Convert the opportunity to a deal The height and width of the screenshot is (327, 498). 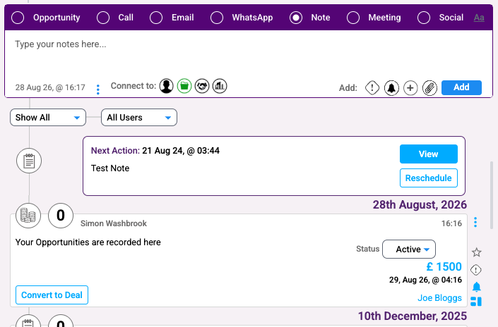click(x=52, y=295)
